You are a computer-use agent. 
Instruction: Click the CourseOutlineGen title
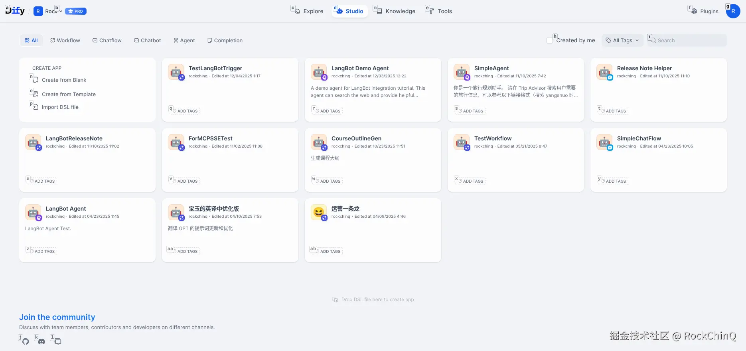(356, 138)
